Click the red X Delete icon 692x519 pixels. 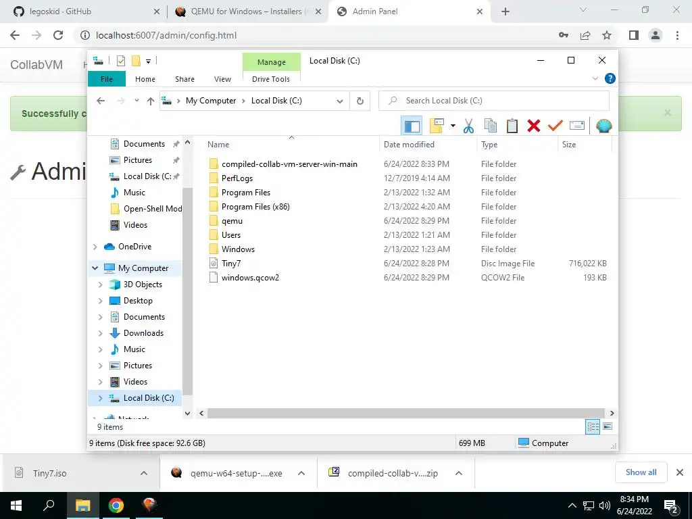coord(534,126)
